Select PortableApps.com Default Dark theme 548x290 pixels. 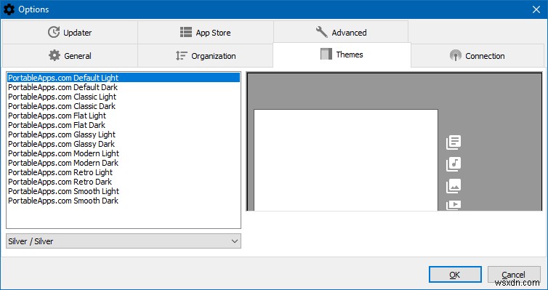(124, 87)
